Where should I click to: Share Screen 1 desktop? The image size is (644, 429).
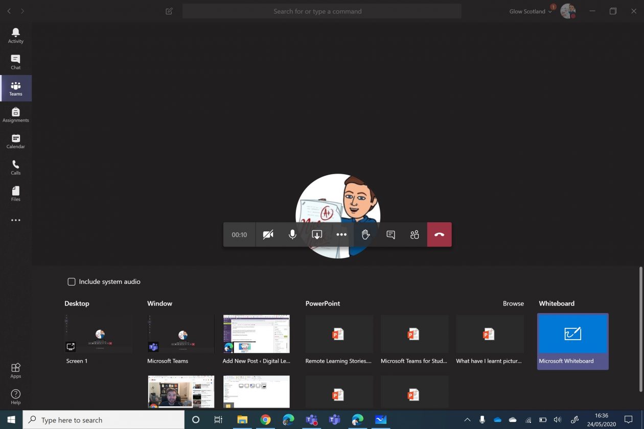(x=98, y=339)
